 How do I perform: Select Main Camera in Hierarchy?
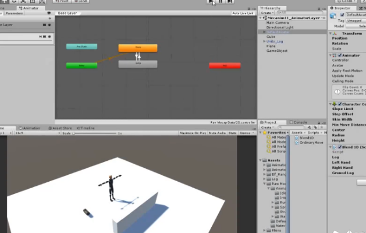[x=278, y=23]
